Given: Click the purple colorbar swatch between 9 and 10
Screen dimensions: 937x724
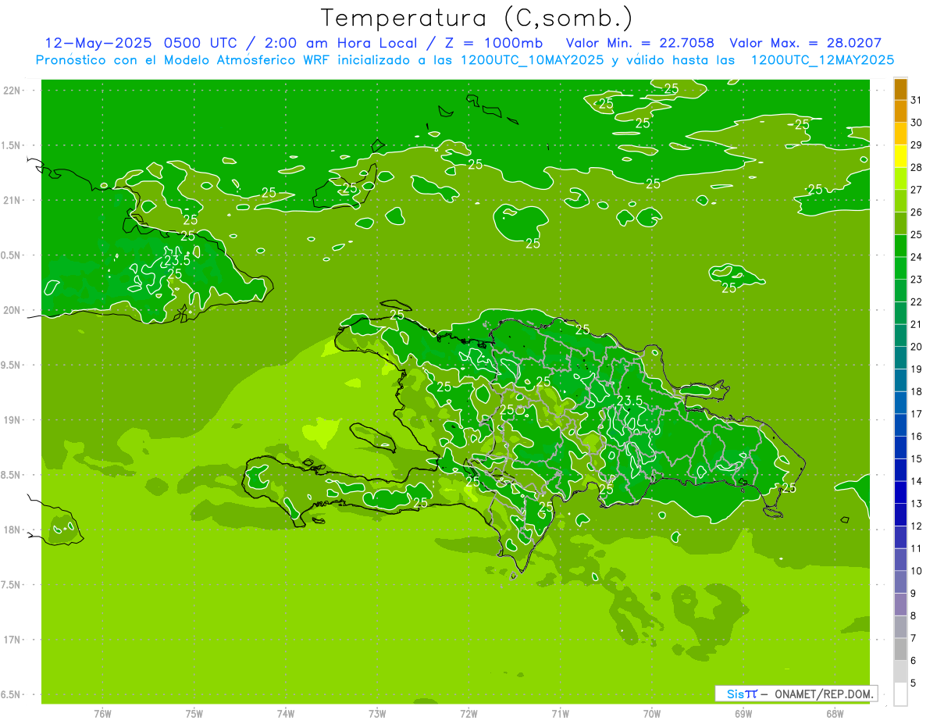Looking at the screenshot, I should [x=900, y=583].
